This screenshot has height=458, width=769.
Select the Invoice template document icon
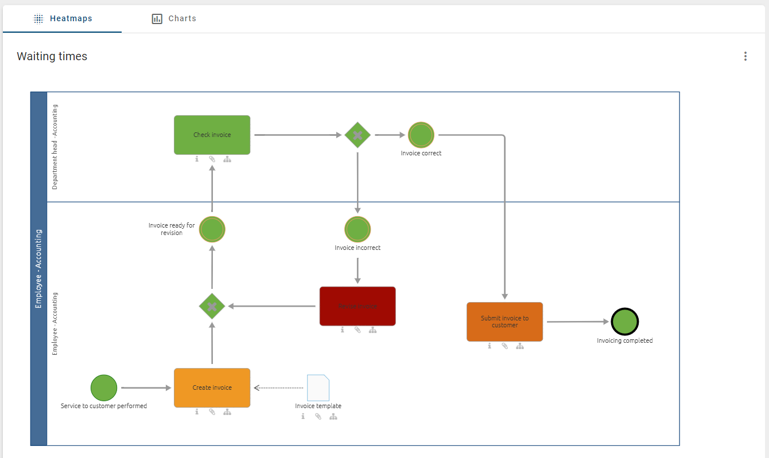coord(318,387)
